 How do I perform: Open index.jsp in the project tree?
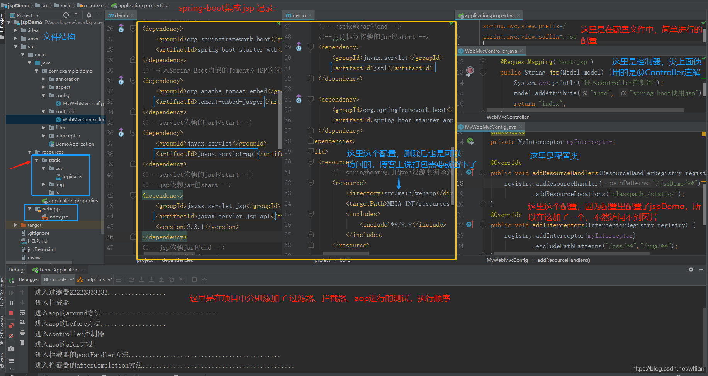point(55,217)
